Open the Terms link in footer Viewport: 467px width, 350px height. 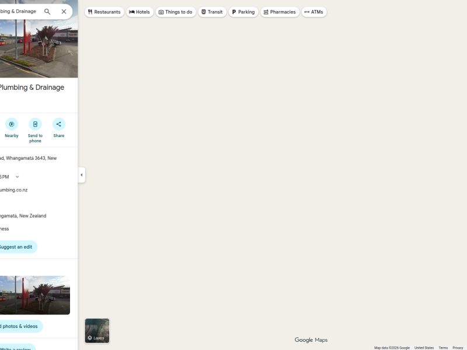(x=443, y=348)
